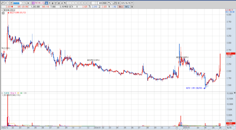Screen dimensions: 236x130
Task: Click the magnifier stock search icon
Action: pyautogui.click(x=25, y=3)
